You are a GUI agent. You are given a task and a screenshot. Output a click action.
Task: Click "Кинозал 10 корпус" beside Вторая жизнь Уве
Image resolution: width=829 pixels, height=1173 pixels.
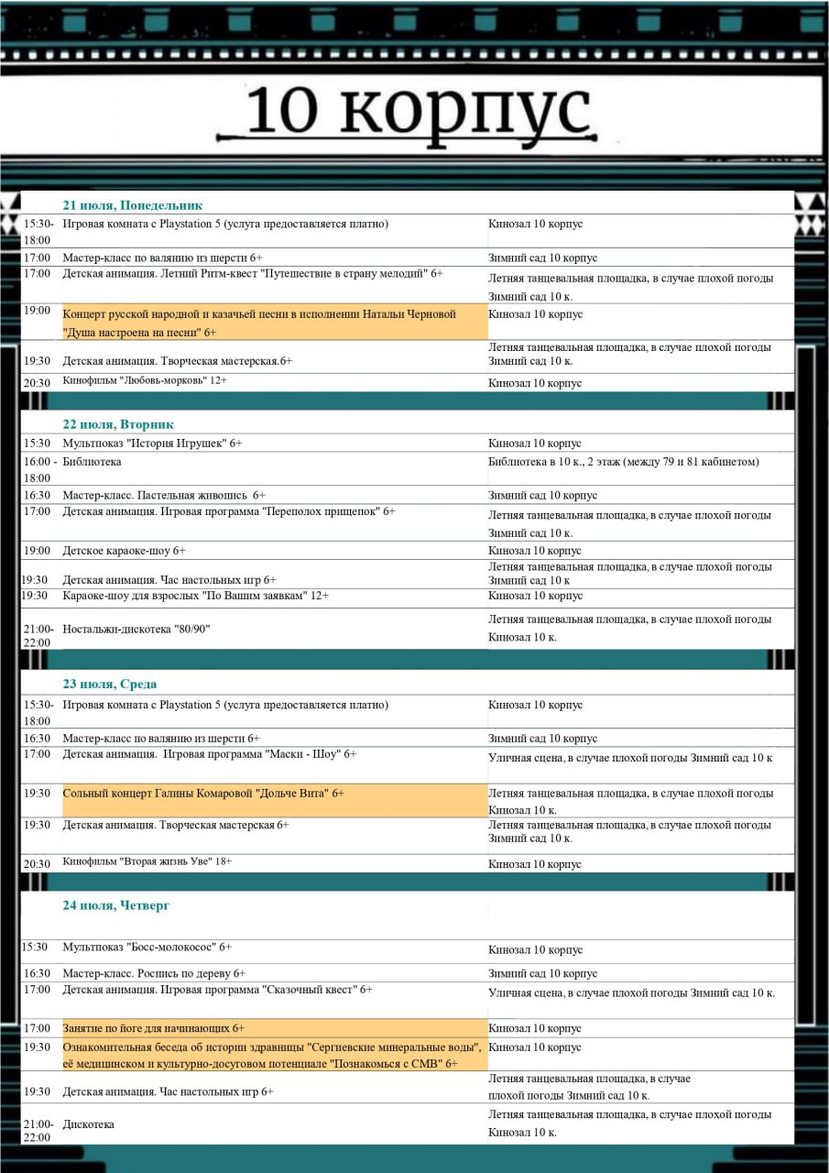(x=535, y=864)
